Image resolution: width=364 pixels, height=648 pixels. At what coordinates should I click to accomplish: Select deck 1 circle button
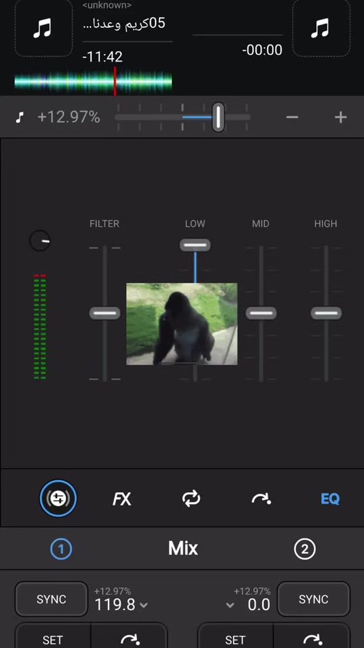pyautogui.click(x=61, y=549)
